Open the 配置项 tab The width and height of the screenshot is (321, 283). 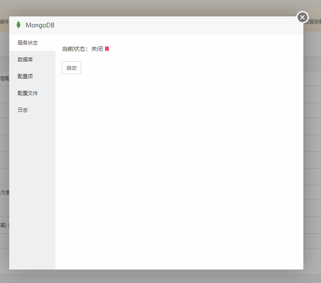click(32, 76)
